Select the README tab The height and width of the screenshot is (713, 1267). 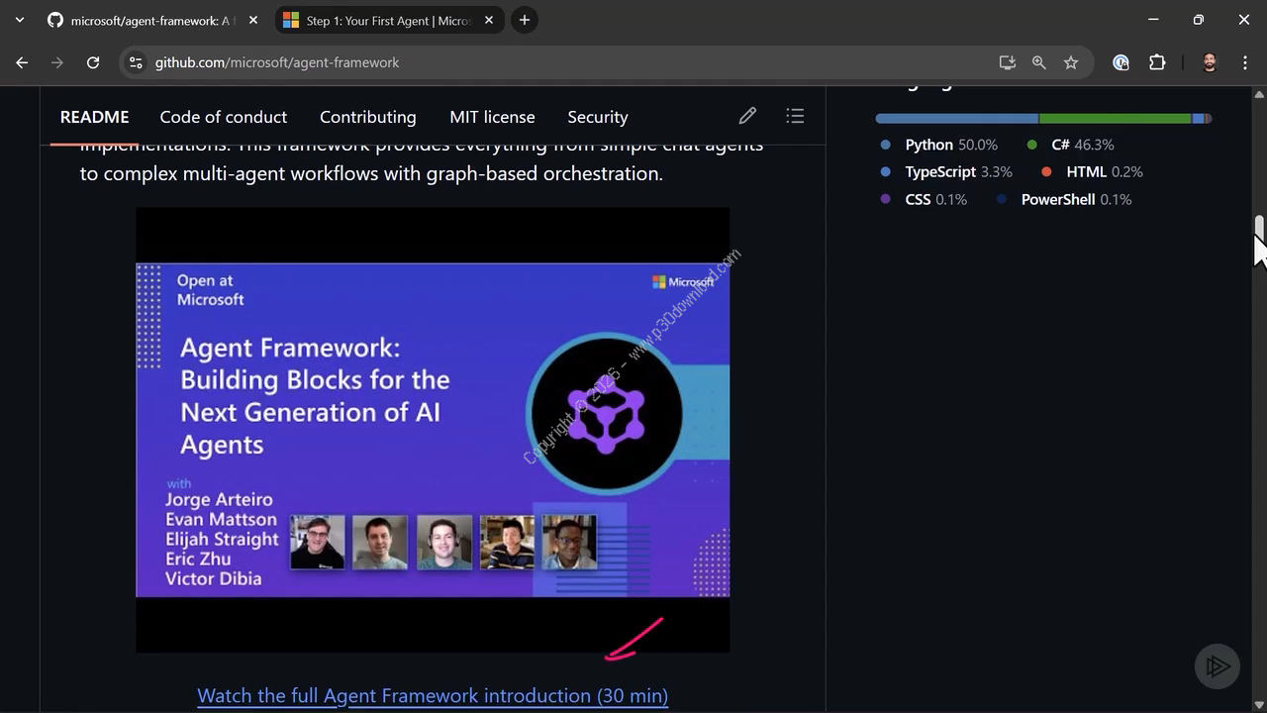coord(94,117)
